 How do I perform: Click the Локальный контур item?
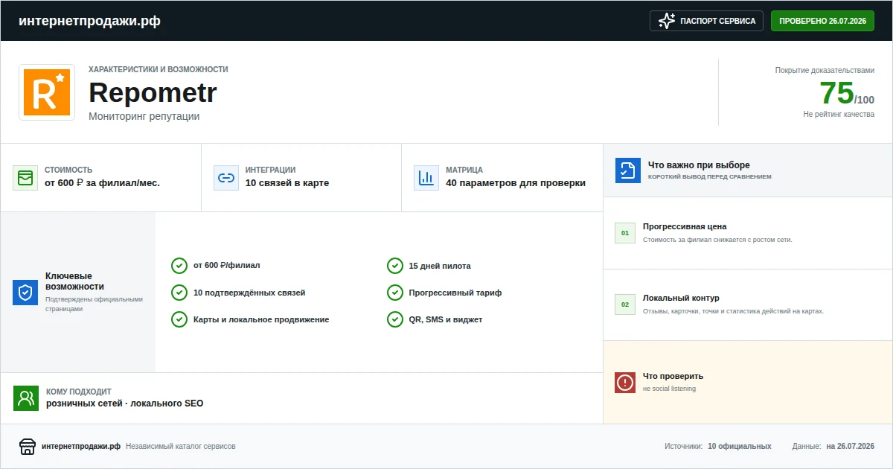coord(748,304)
